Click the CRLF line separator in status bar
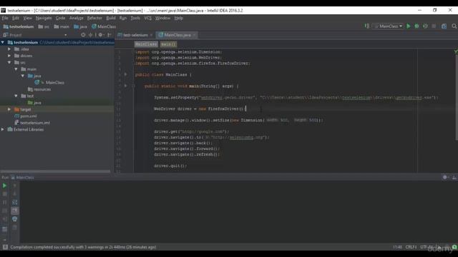This screenshot has height=257, width=458. tap(411, 247)
